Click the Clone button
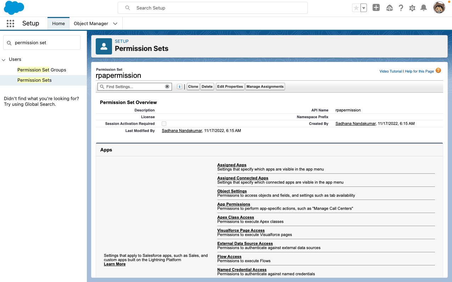This screenshot has width=452, height=282. pos(193,86)
